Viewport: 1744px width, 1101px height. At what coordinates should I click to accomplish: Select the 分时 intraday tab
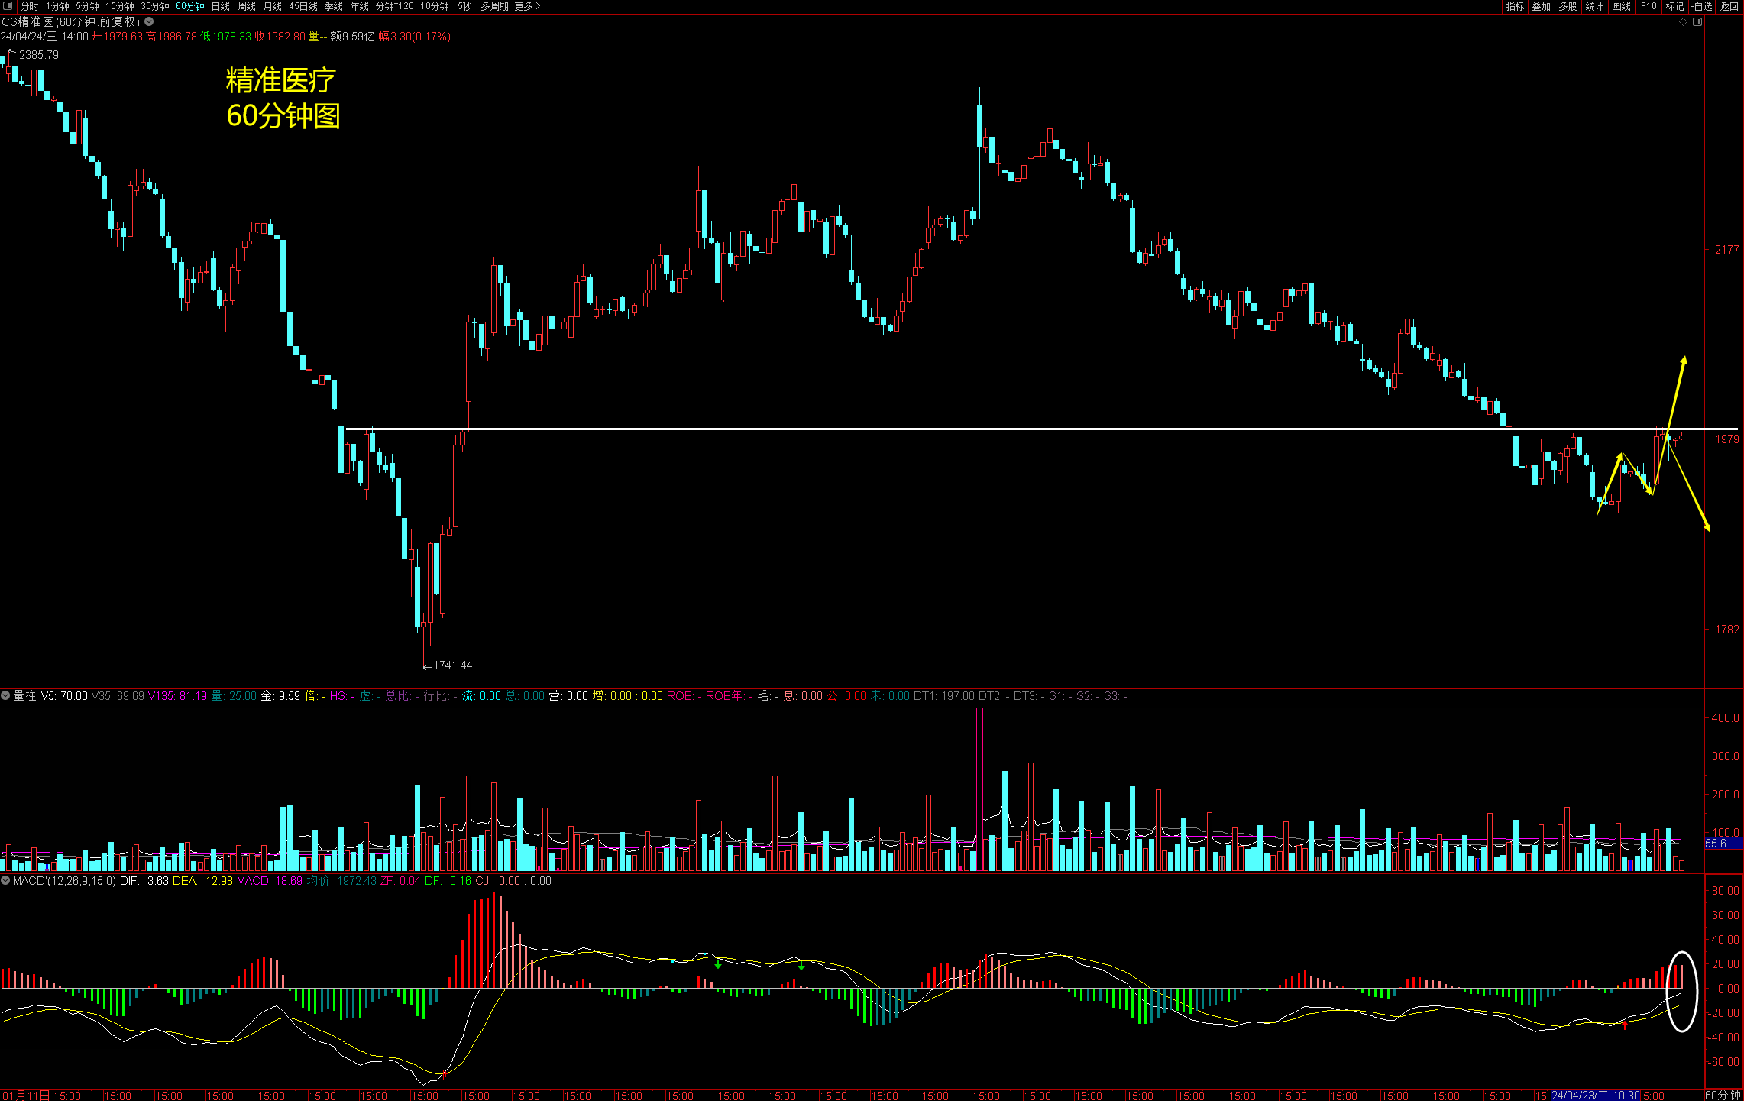[29, 6]
